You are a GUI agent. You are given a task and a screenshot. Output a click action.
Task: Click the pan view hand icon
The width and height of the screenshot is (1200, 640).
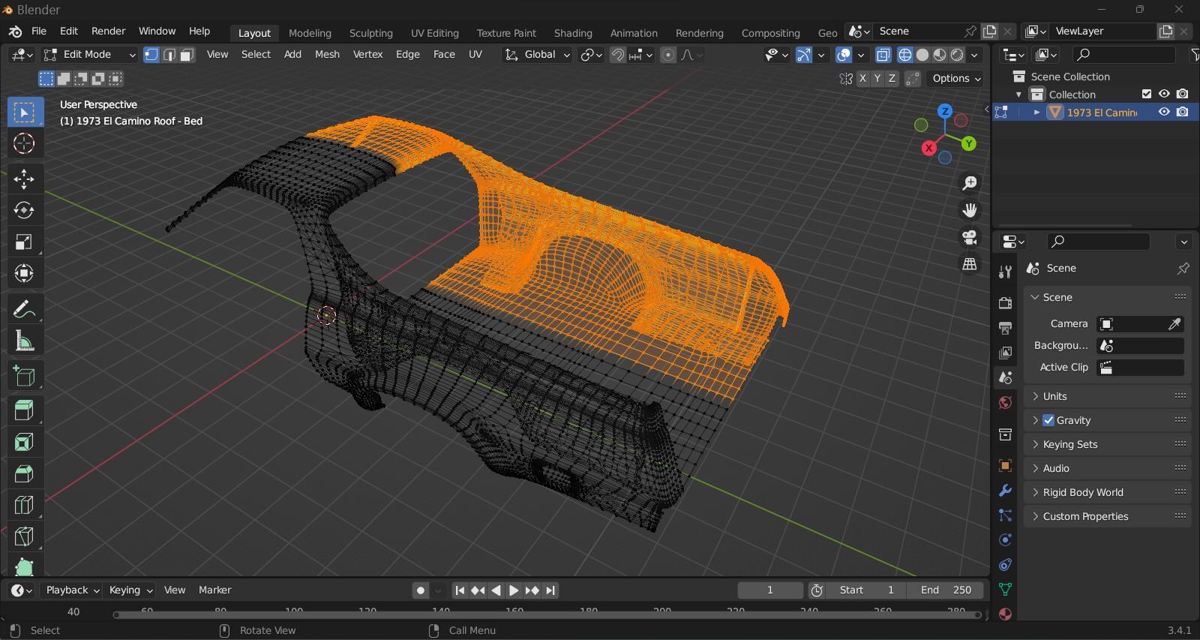click(970, 210)
